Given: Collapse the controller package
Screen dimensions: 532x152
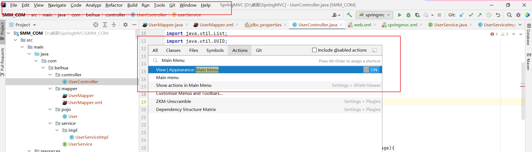Looking at the screenshot, I should point(50,75).
